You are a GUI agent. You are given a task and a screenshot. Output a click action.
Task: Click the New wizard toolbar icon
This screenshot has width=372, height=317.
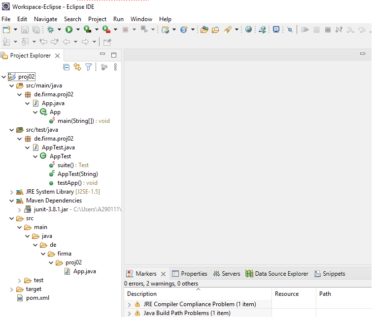coord(6,29)
